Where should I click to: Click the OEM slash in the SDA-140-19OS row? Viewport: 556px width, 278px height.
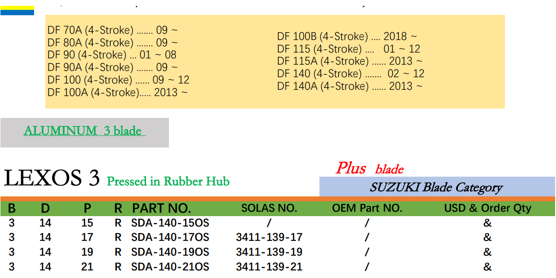coord(367,252)
